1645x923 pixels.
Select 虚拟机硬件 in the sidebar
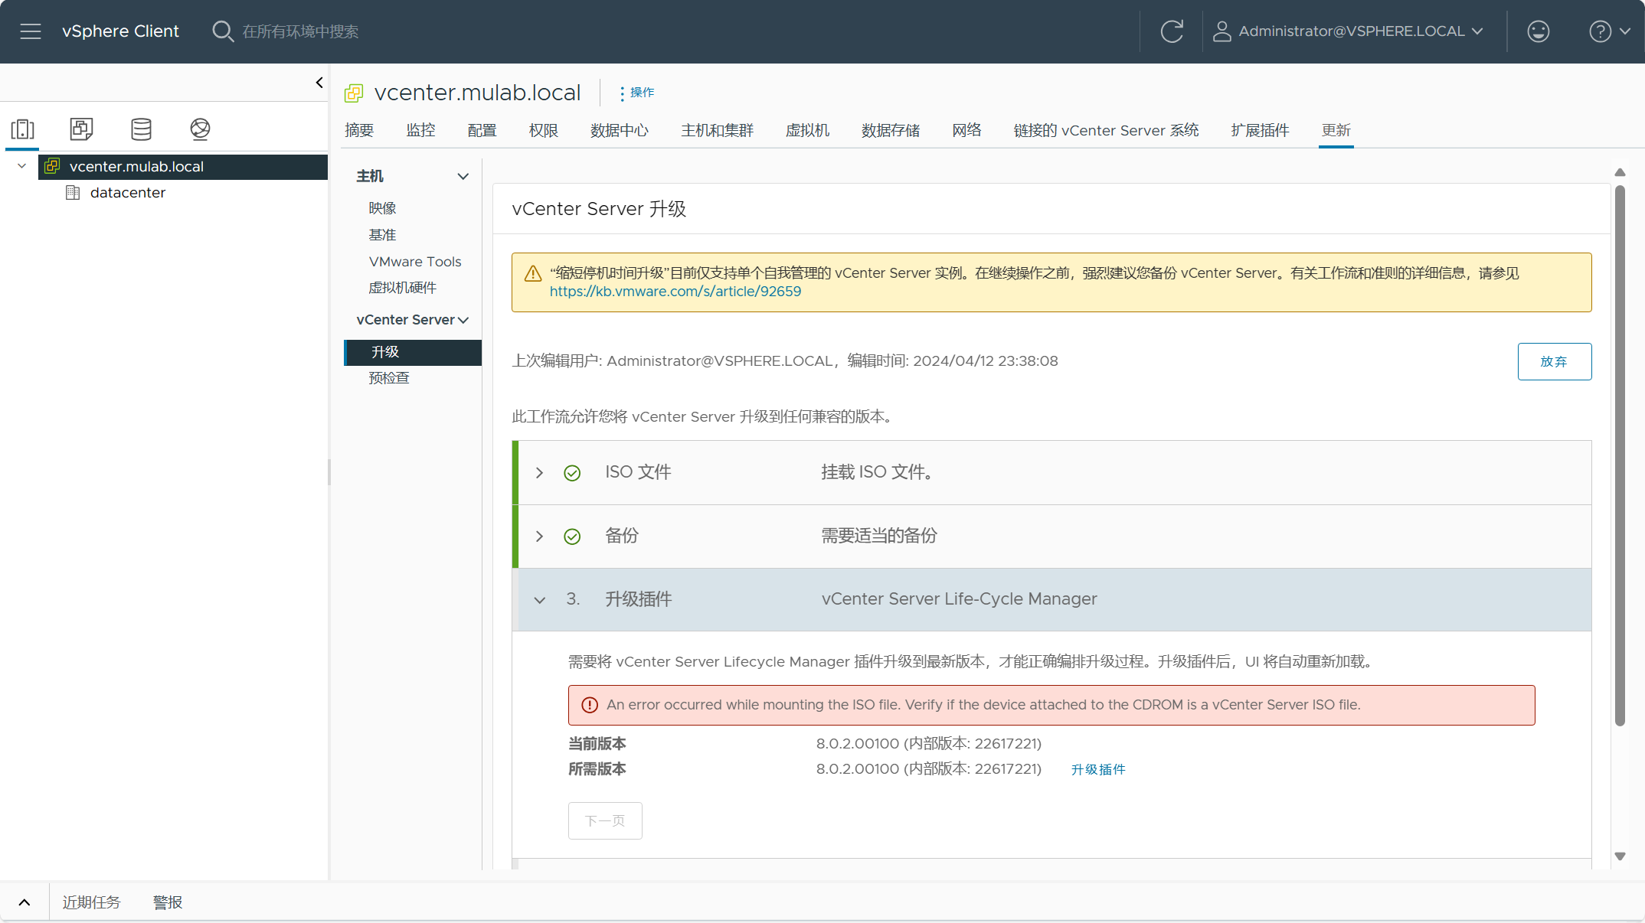402,288
